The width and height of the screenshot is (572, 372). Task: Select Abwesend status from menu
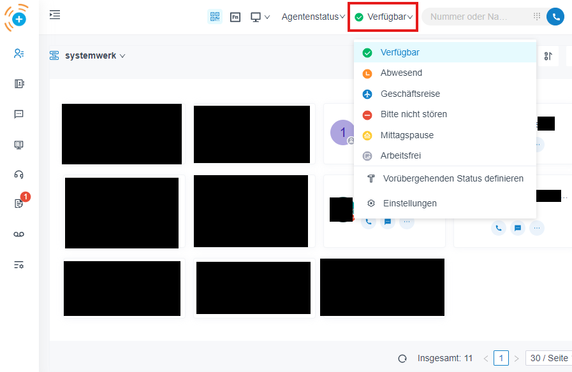(x=401, y=73)
